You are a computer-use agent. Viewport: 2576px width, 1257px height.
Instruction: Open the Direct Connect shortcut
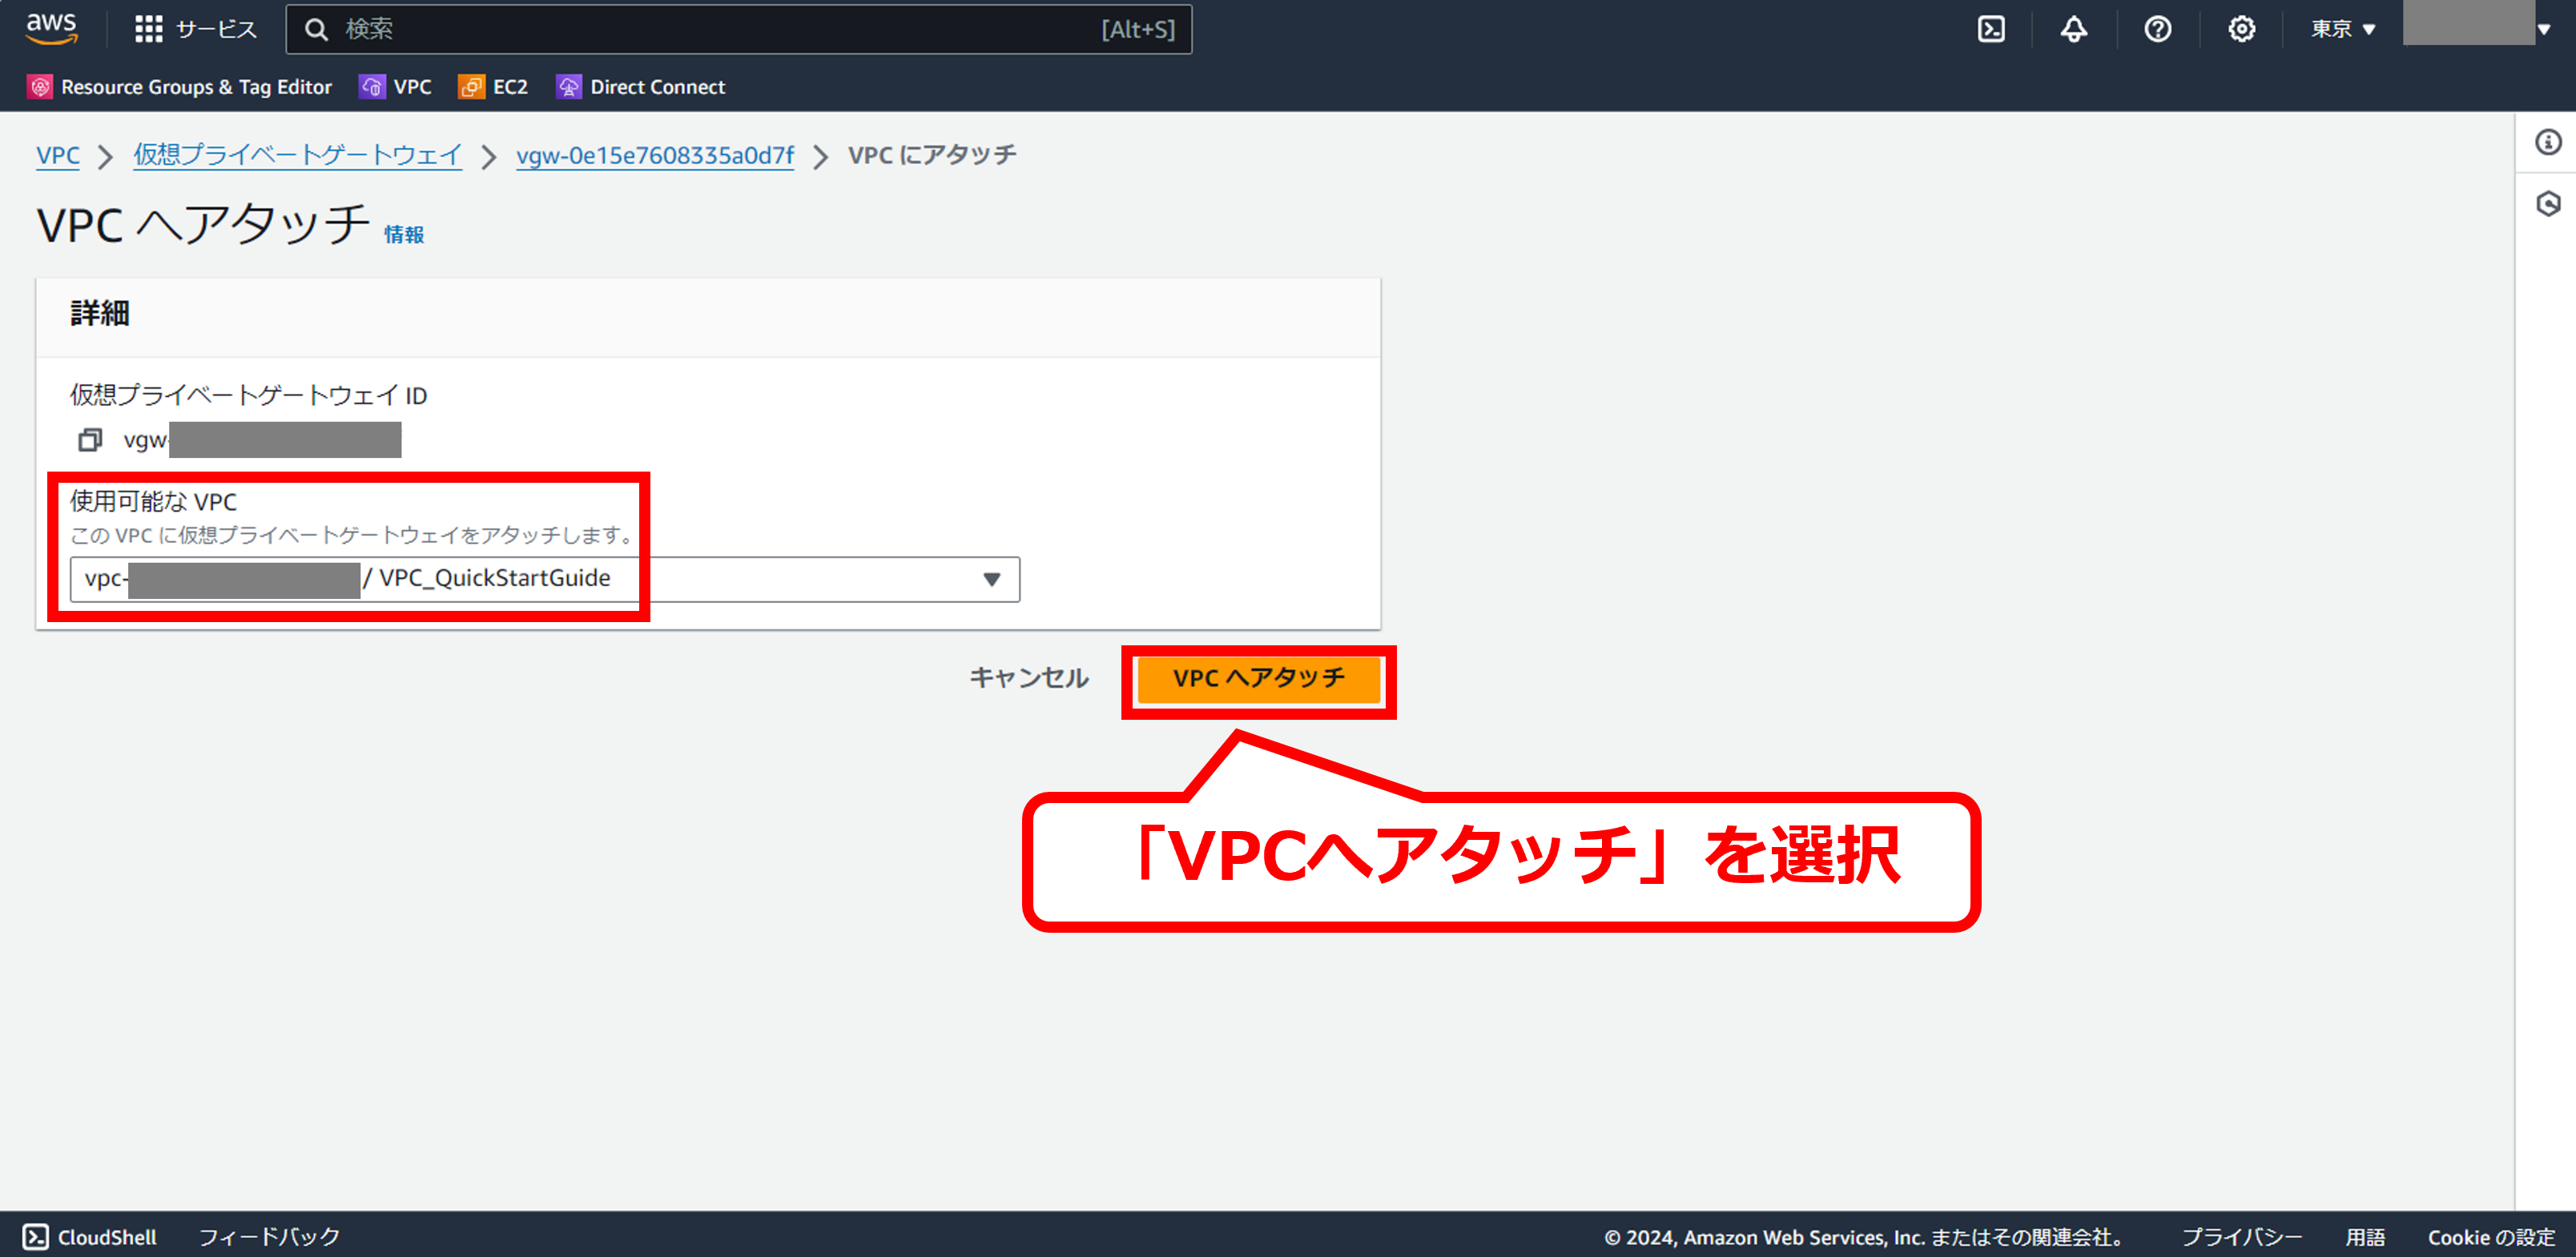[x=641, y=87]
